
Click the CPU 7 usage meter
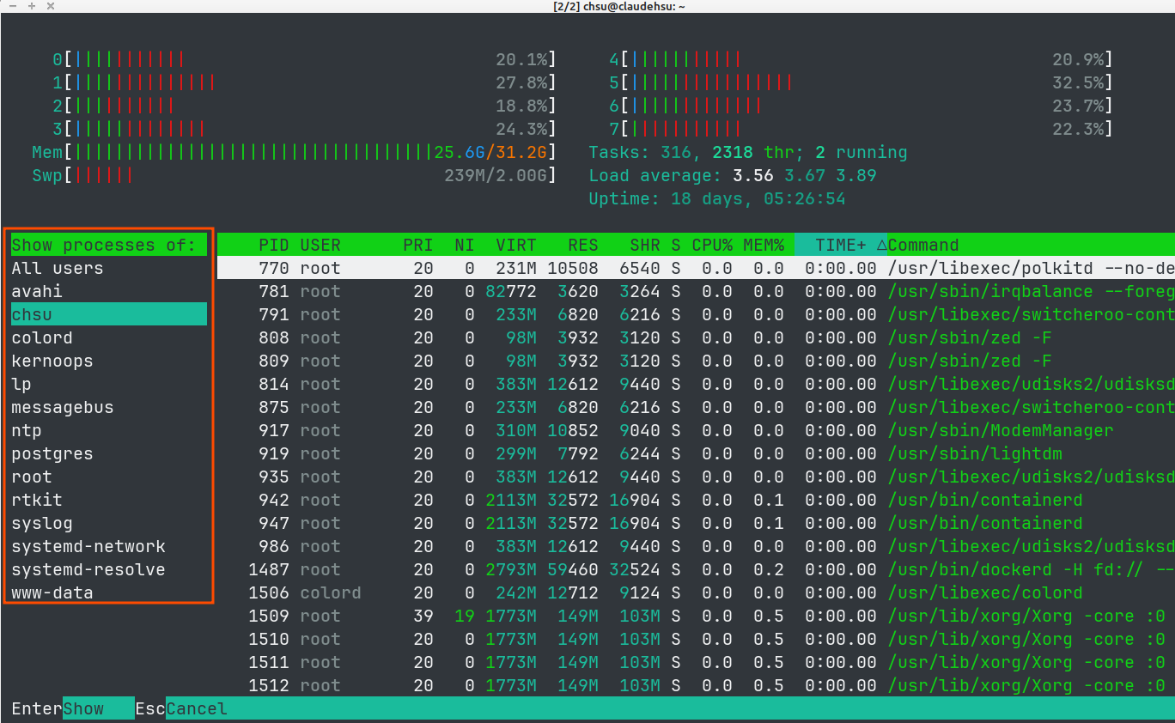coord(861,129)
